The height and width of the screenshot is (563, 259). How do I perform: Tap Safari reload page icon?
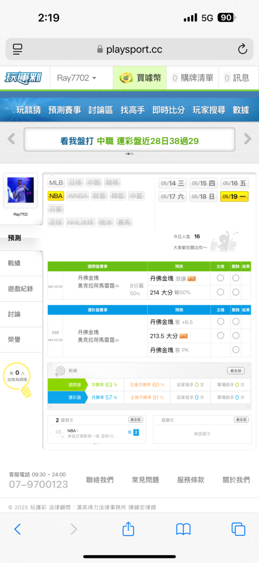243,49
